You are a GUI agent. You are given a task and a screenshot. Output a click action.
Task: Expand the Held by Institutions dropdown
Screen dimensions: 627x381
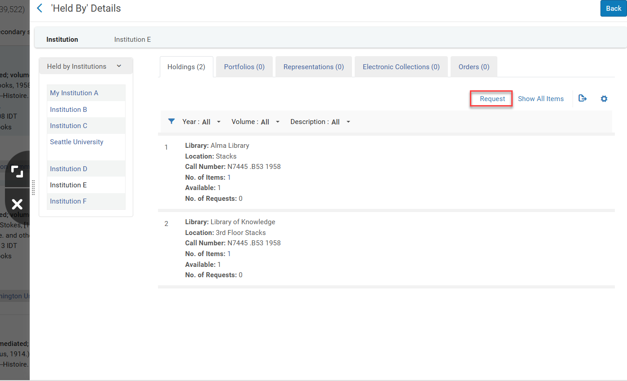click(86, 66)
